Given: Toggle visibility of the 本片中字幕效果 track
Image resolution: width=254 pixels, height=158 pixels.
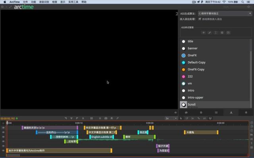Looking at the screenshot, I should 3,150.
